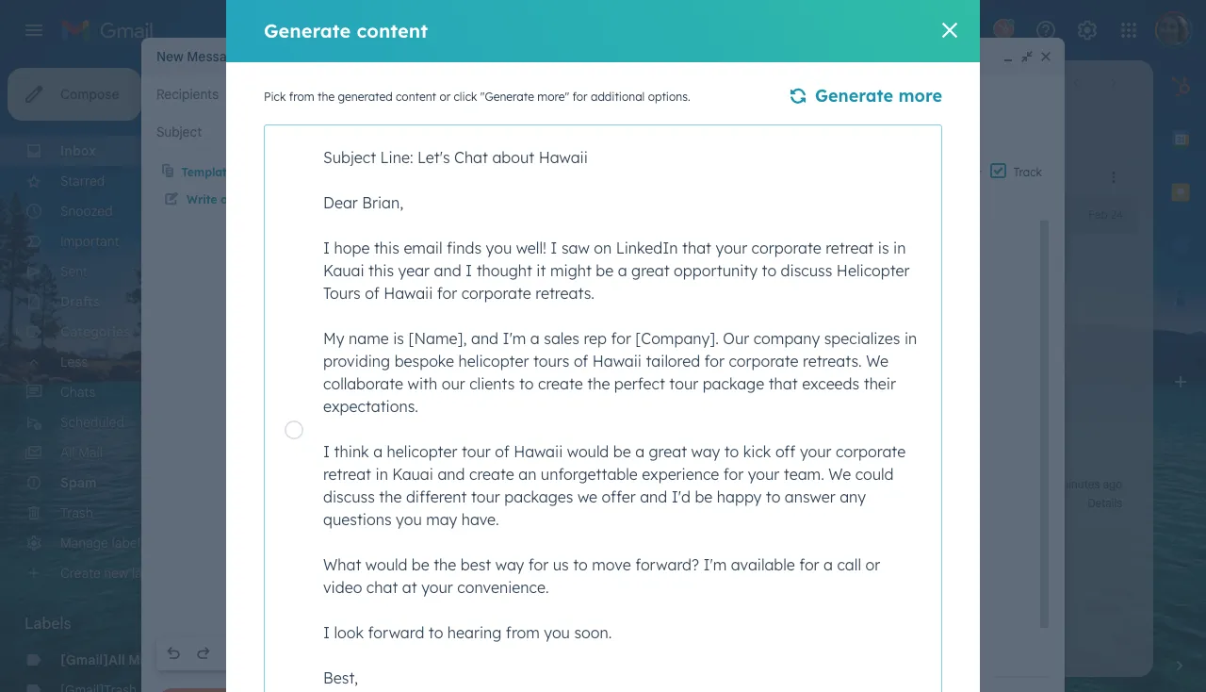Viewport: 1206px width, 692px height.
Task: Close the Generate content dialog
Action: point(950,30)
